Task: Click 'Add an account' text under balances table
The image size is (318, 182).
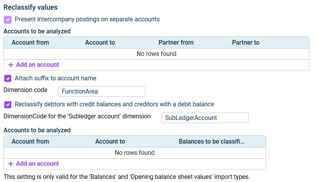Action: point(37,164)
